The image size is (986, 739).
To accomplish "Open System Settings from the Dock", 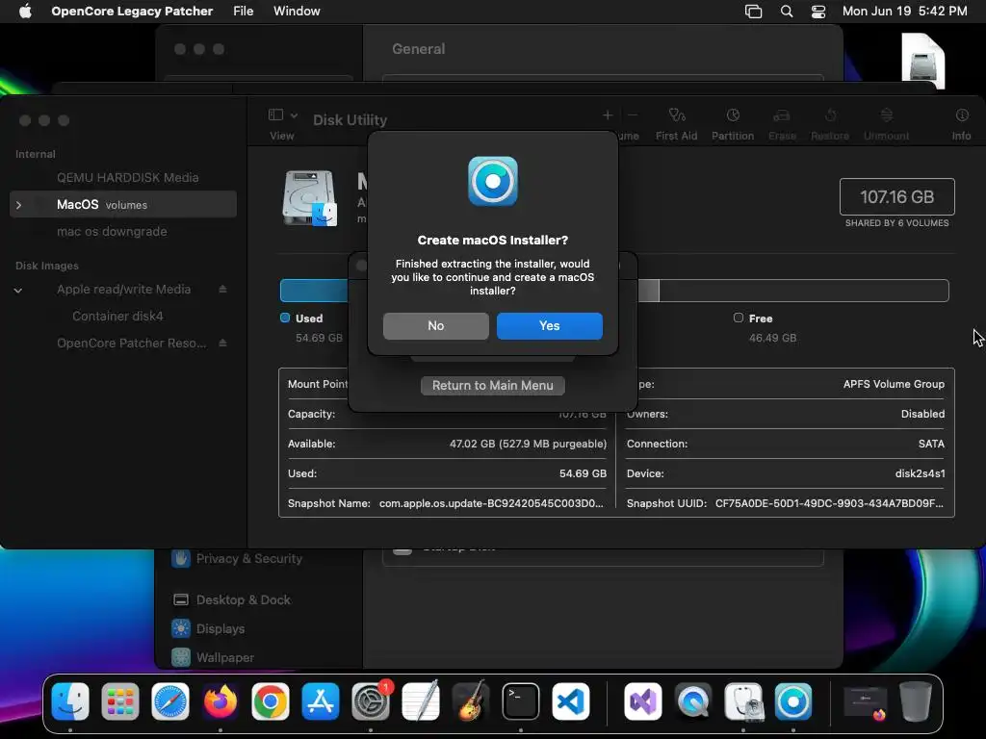I will (x=371, y=701).
